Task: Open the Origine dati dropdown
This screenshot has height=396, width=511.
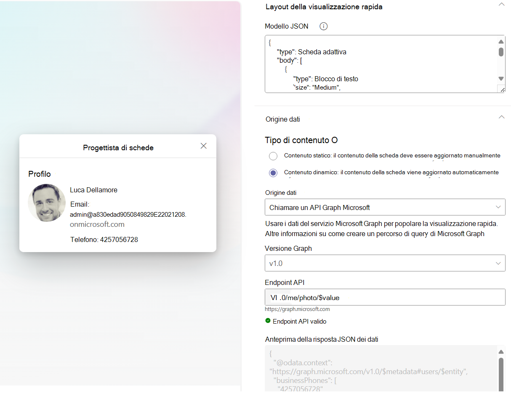Action: click(x=385, y=207)
